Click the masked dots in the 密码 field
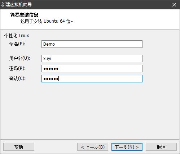180x154 pixels. coord(51,69)
